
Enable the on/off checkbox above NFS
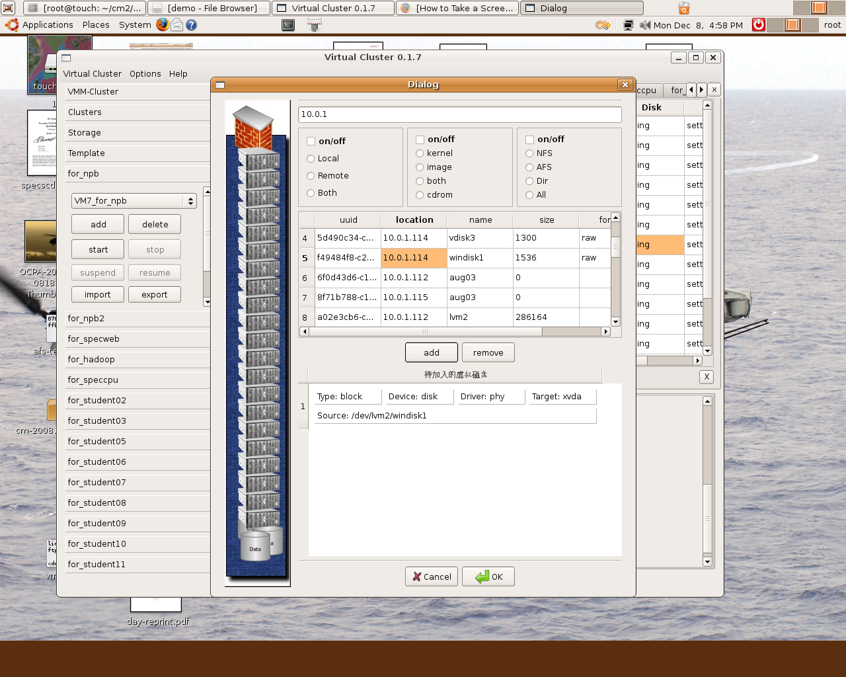pos(529,139)
